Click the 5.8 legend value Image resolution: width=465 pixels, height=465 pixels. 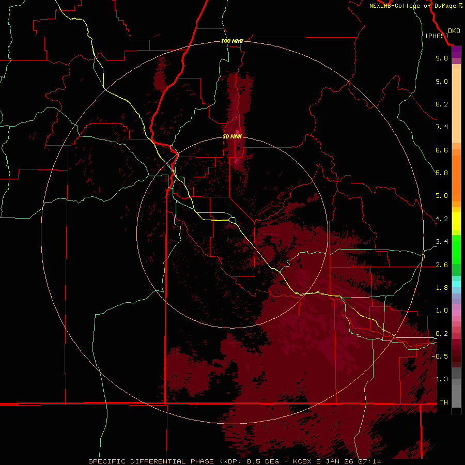point(442,173)
